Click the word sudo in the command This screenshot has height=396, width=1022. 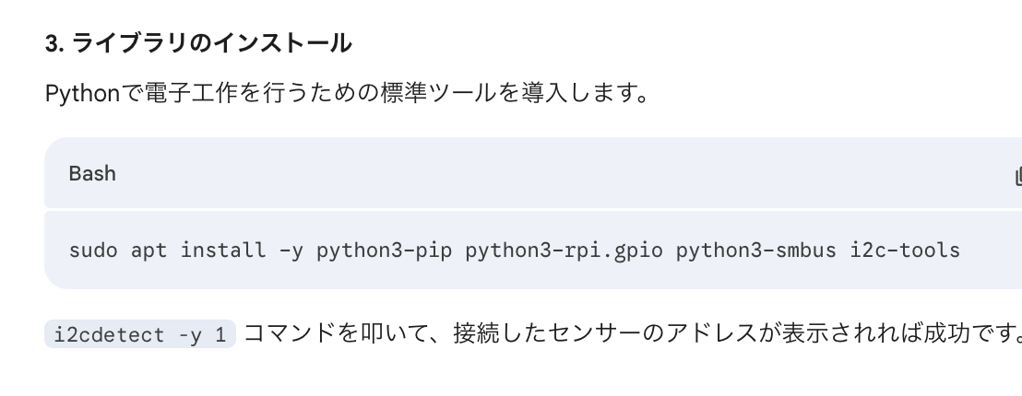[x=93, y=250]
